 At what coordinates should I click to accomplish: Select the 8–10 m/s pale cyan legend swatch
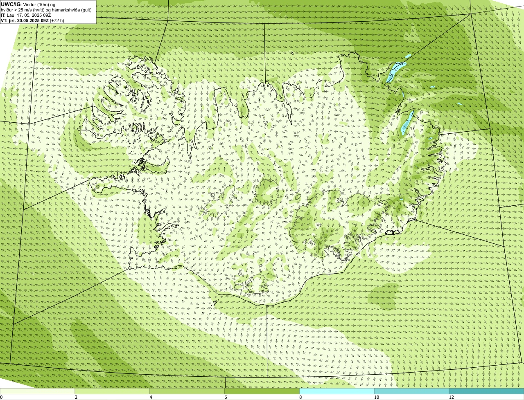click(x=337, y=391)
